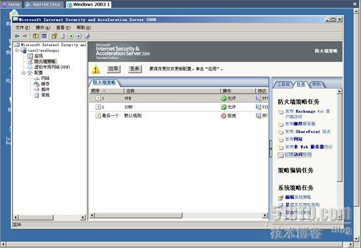Click the protocol icon in the VPN rule row

pyautogui.click(x=259, y=98)
